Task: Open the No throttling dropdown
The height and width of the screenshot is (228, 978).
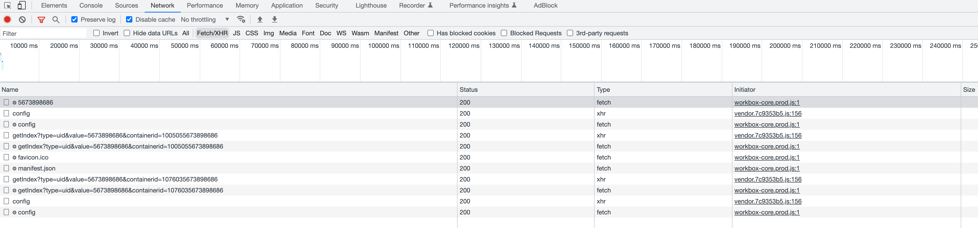Action: (x=205, y=19)
